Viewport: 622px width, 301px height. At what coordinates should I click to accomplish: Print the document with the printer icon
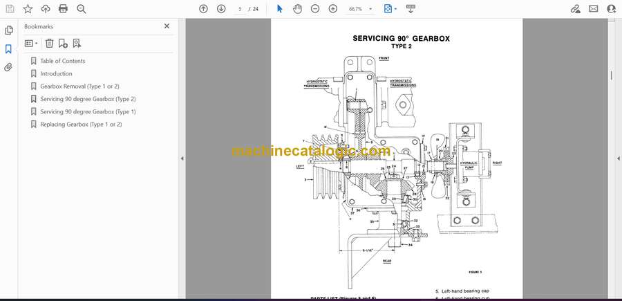point(63,9)
